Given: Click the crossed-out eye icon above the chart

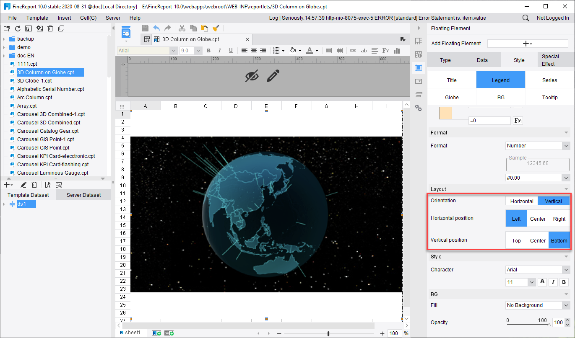Looking at the screenshot, I should 252,76.
